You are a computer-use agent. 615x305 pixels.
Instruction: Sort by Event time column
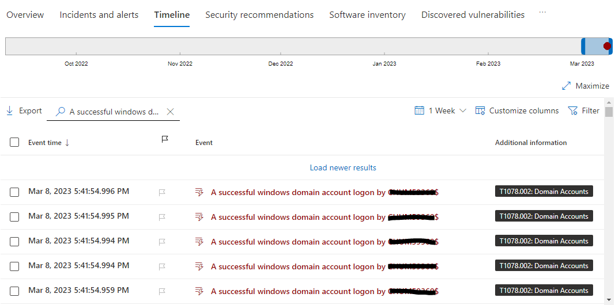coord(48,143)
